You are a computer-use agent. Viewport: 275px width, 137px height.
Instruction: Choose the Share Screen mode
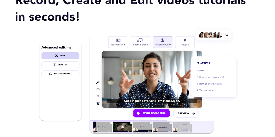[x=140, y=42]
